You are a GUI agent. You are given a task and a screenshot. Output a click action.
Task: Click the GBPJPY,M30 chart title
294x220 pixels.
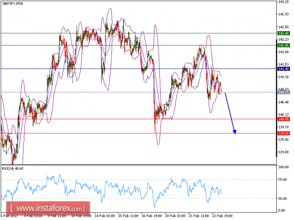pos(15,4)
